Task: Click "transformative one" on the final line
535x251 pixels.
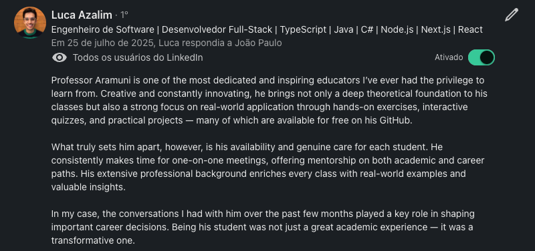Action: coord(92,240)
